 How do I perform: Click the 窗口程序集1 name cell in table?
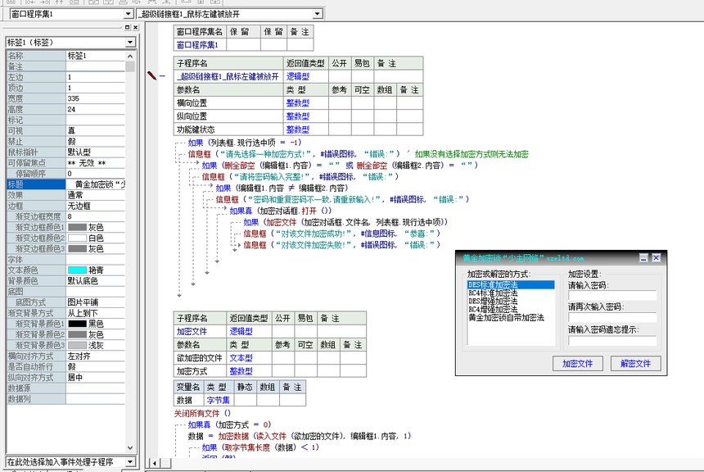[200, 45]
